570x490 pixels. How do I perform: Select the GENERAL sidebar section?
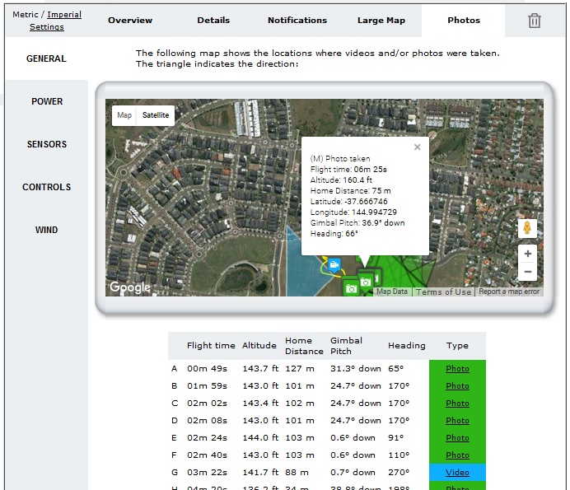[x=46, y=58]
